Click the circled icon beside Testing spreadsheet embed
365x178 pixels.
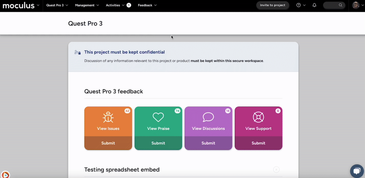click(276, 170)
